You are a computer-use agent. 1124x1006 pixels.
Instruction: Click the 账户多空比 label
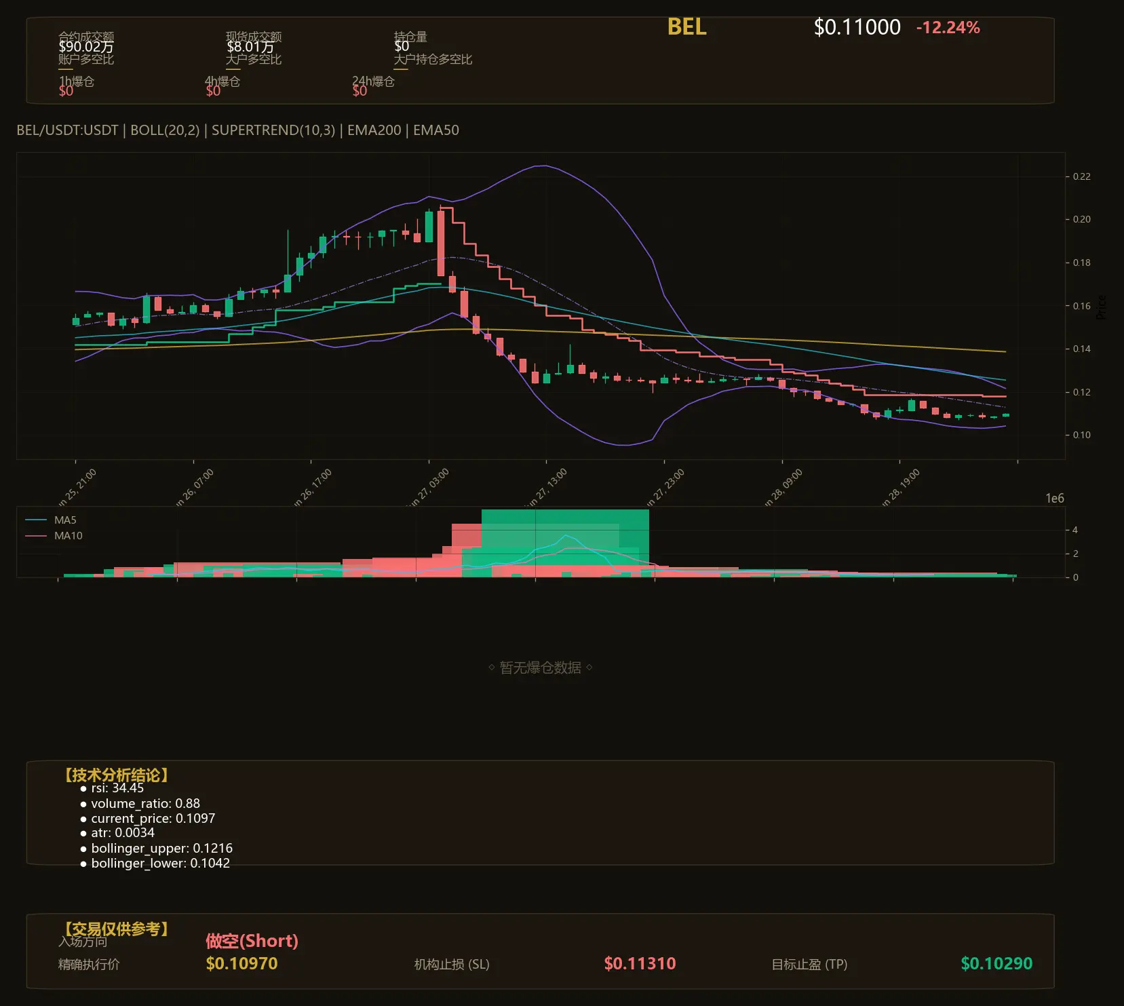point(86,59)
